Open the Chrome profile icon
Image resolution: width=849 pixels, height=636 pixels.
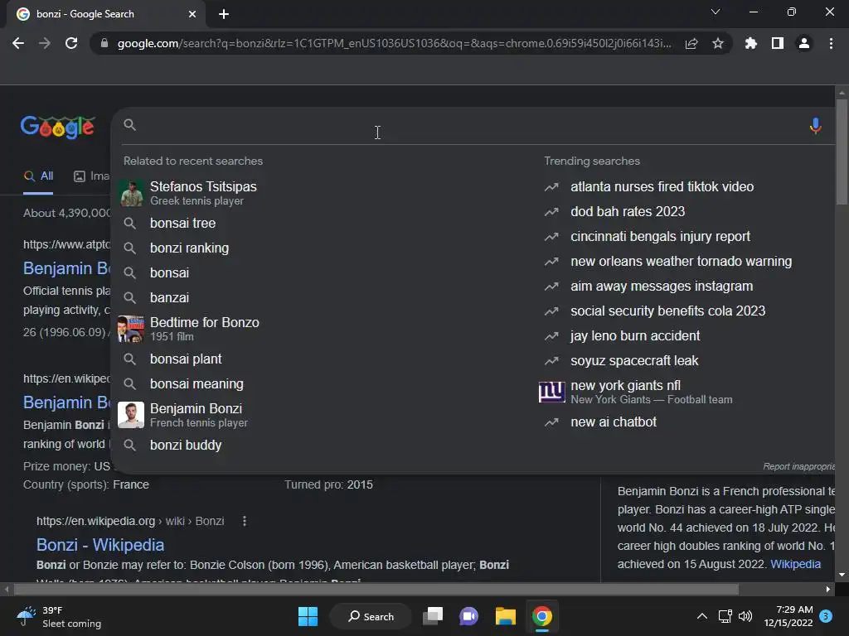click(x=804, y=43)
